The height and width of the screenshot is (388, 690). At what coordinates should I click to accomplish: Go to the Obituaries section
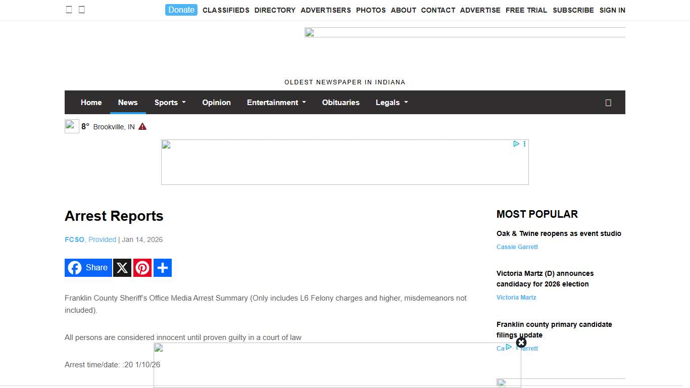click(x=340, y=103)
